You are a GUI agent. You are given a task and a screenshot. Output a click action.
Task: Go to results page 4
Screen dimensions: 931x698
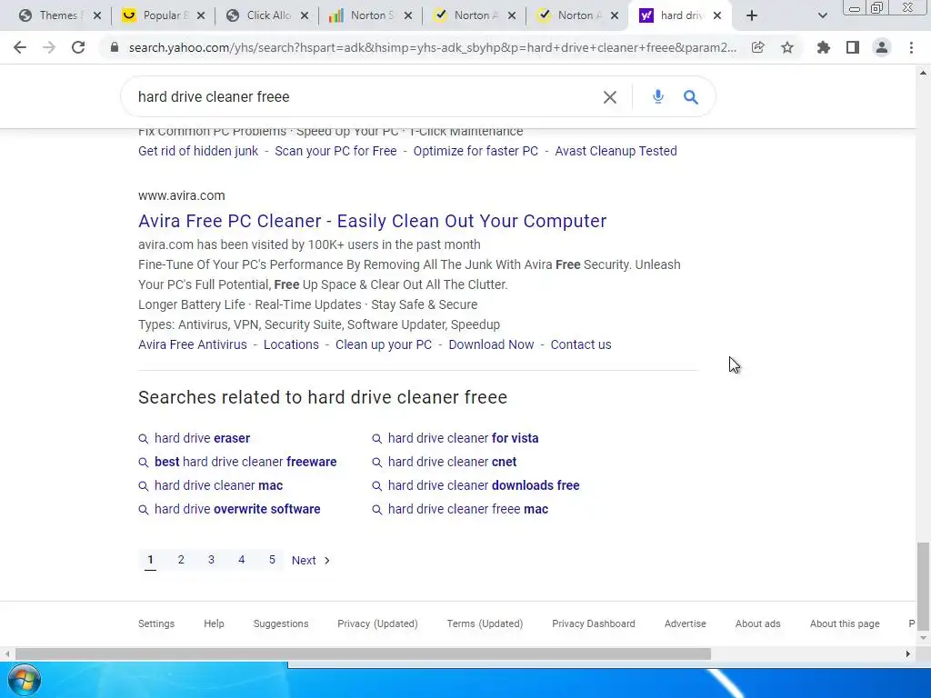click(242, 560)
